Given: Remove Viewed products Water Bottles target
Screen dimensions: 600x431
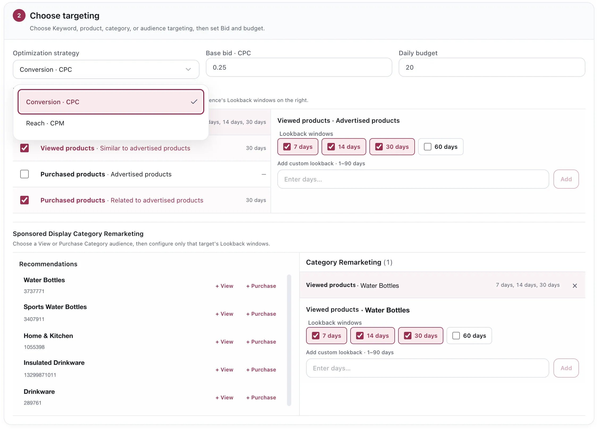Looking at the screenshot, I should pyautogui.click(x=575, y=286).
